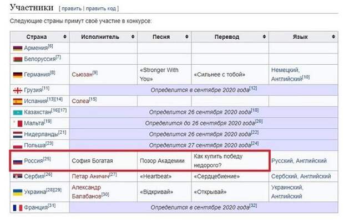Screen dimensions: 344x220
Task: Click footnote reference 12 in Грузия row
Action: (x=253, y=88)
